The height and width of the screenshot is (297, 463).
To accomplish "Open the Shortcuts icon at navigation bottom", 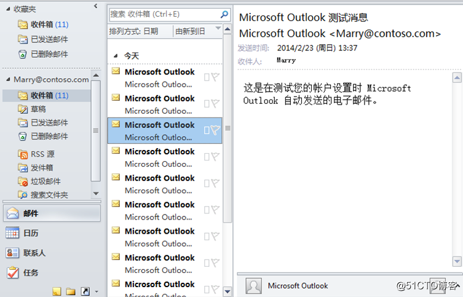I will 85,291.
